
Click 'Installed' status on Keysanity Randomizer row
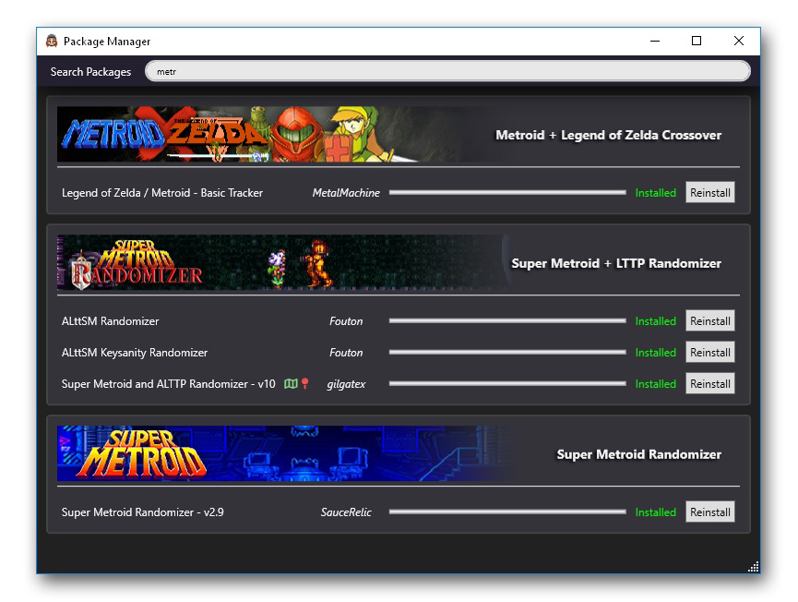tap(656, 353)
